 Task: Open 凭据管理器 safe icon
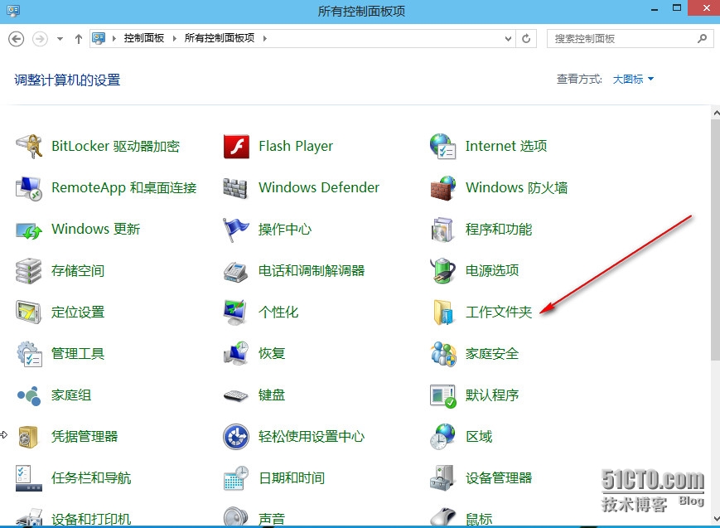click(x=28, y=437)
